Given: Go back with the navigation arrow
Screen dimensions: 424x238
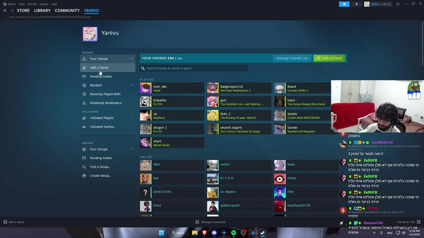Looking at the screenshot, I should pyautogui.click(x=5, y=11).
